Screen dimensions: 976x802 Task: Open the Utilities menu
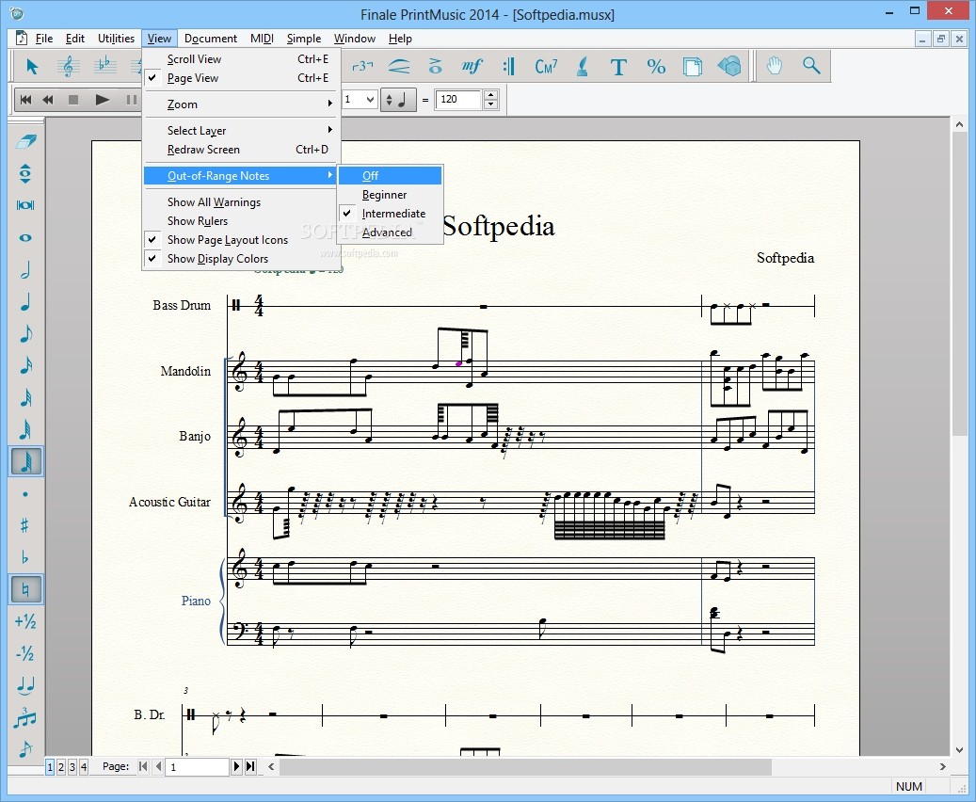click(x=116, y=39)
